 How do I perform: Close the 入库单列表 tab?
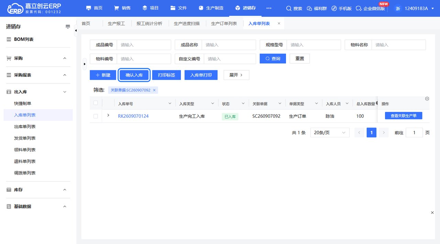pos(279,23)
